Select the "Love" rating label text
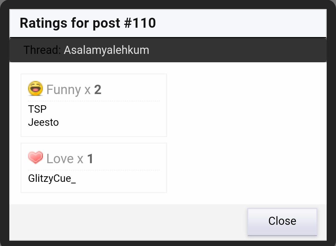Image resolution: width=336 pixels, height=246 pixels. (60, 159)
